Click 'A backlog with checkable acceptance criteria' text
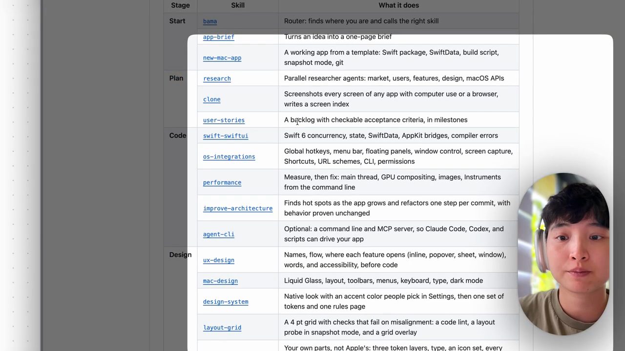 point(375,120)
